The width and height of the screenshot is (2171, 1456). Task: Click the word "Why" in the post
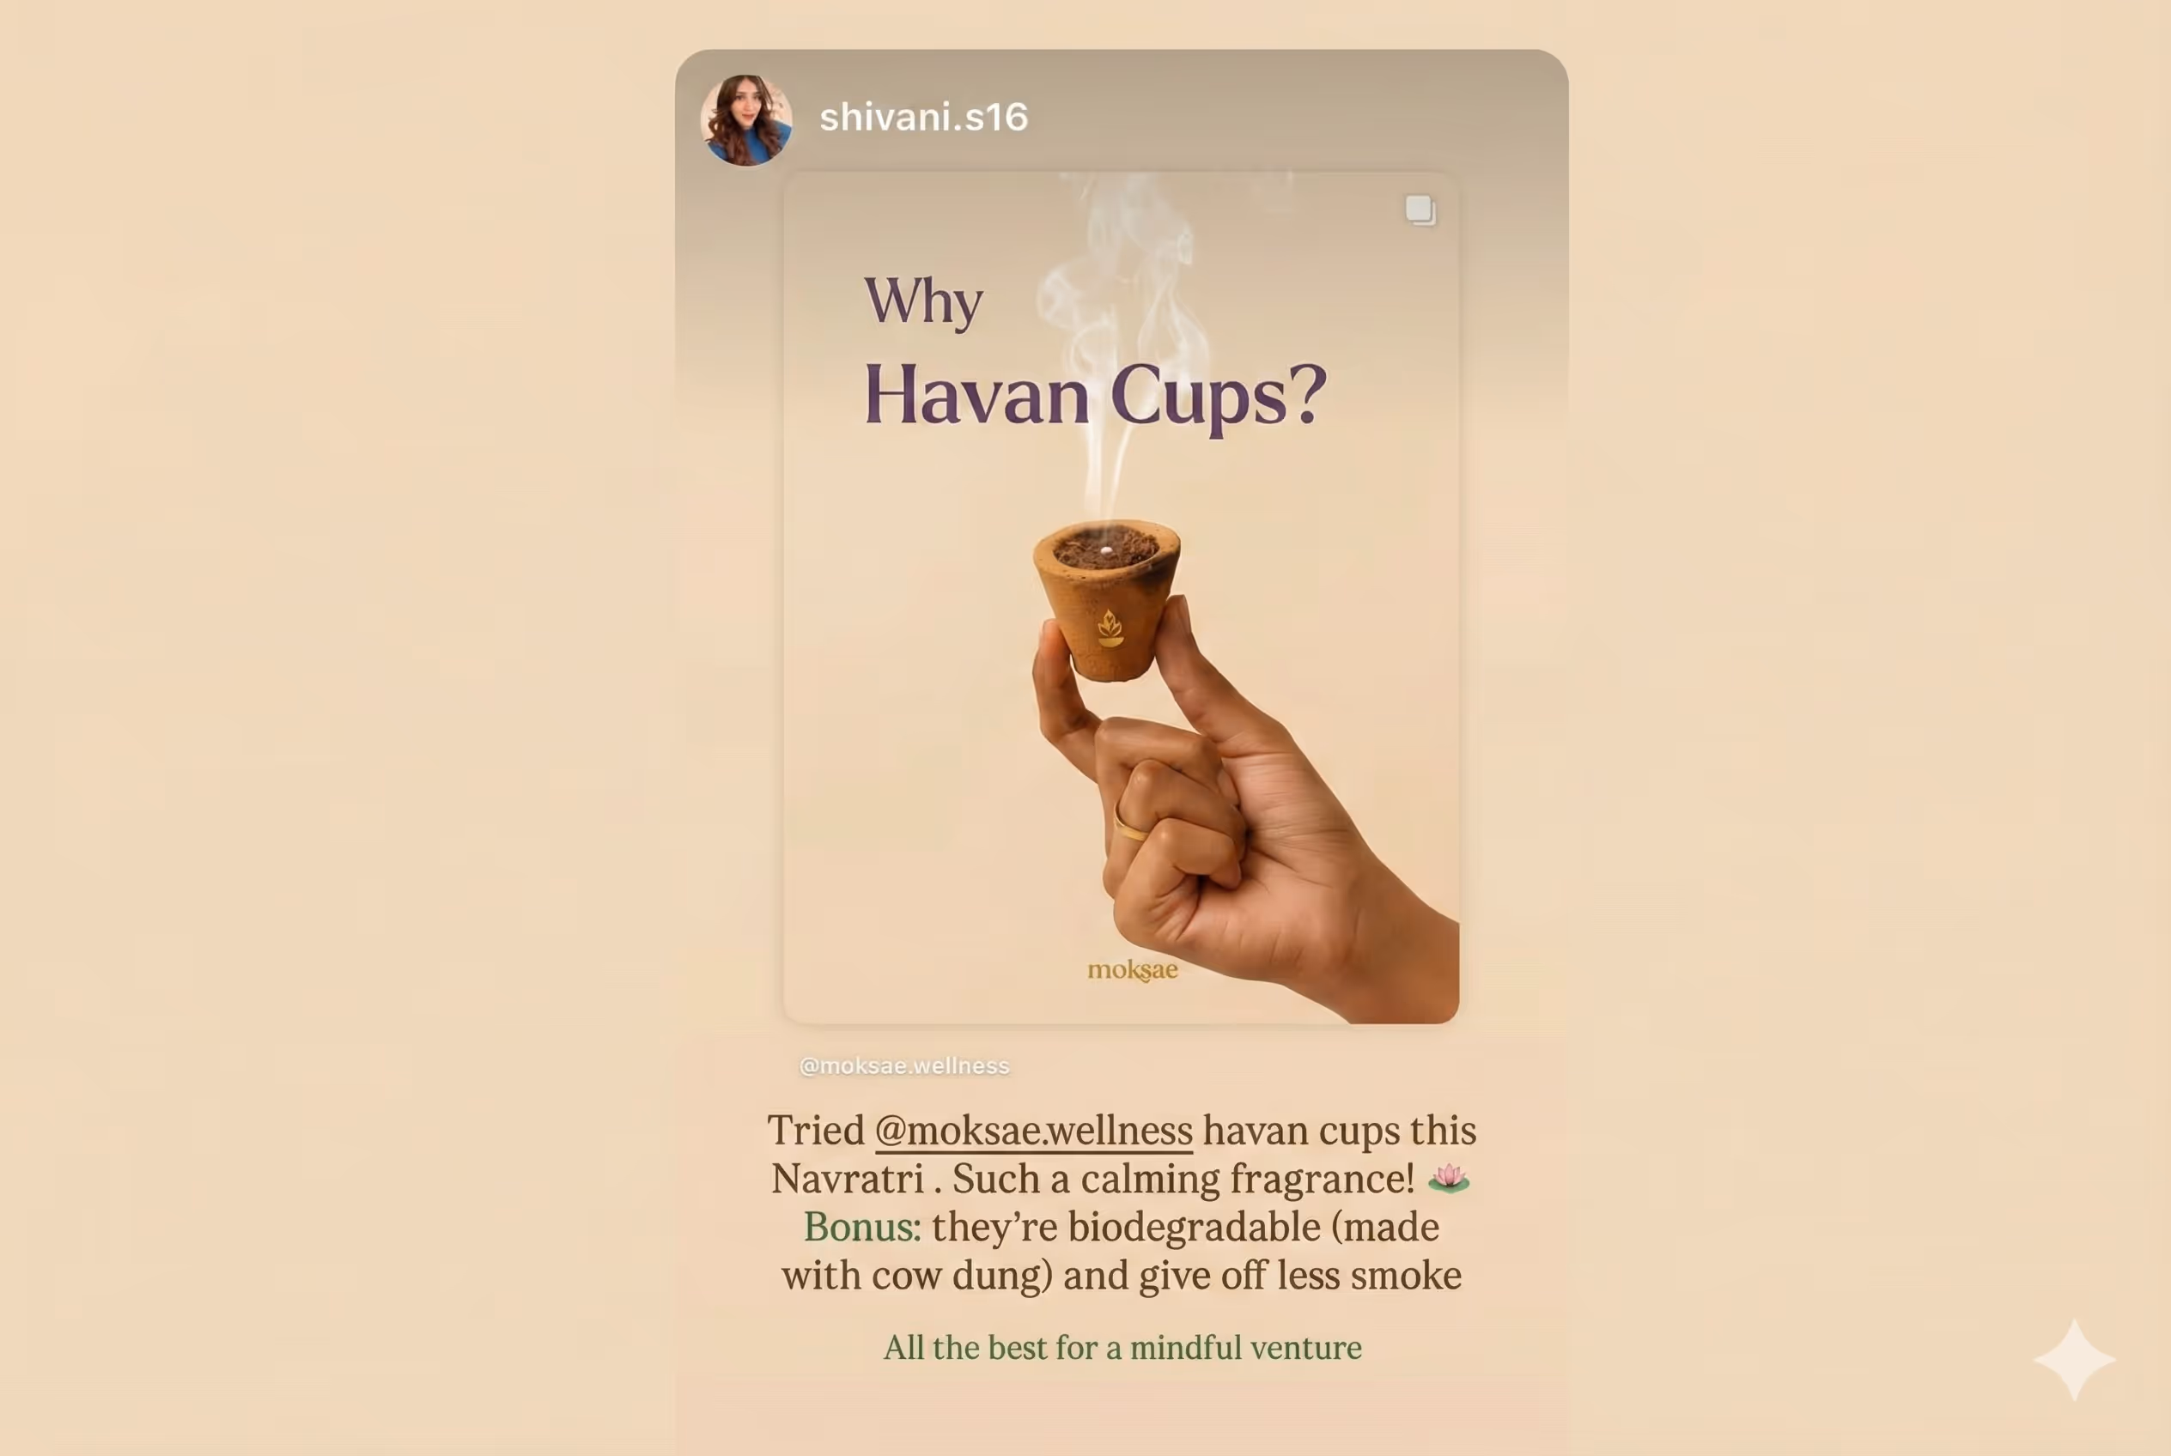pos(922,302)
